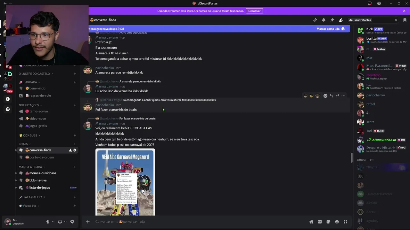Open microphone input options arrow
The width and height of the screenshot is (410, 230).
click(53, 222)
